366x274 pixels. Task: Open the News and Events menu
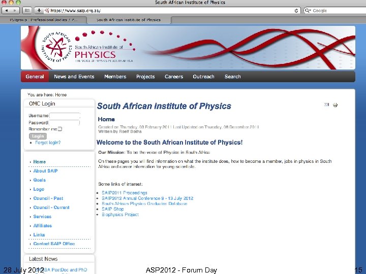(x=74, y=77)
